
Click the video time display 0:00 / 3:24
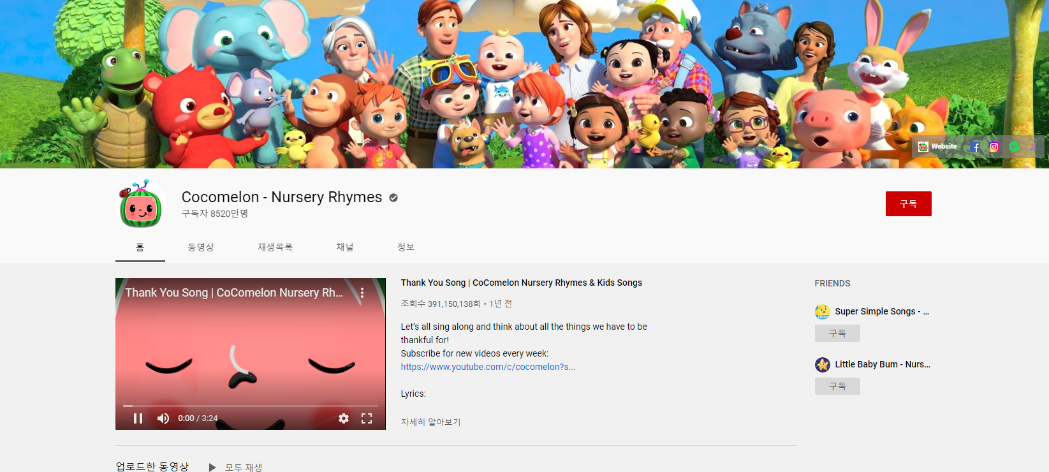[198, 418]
